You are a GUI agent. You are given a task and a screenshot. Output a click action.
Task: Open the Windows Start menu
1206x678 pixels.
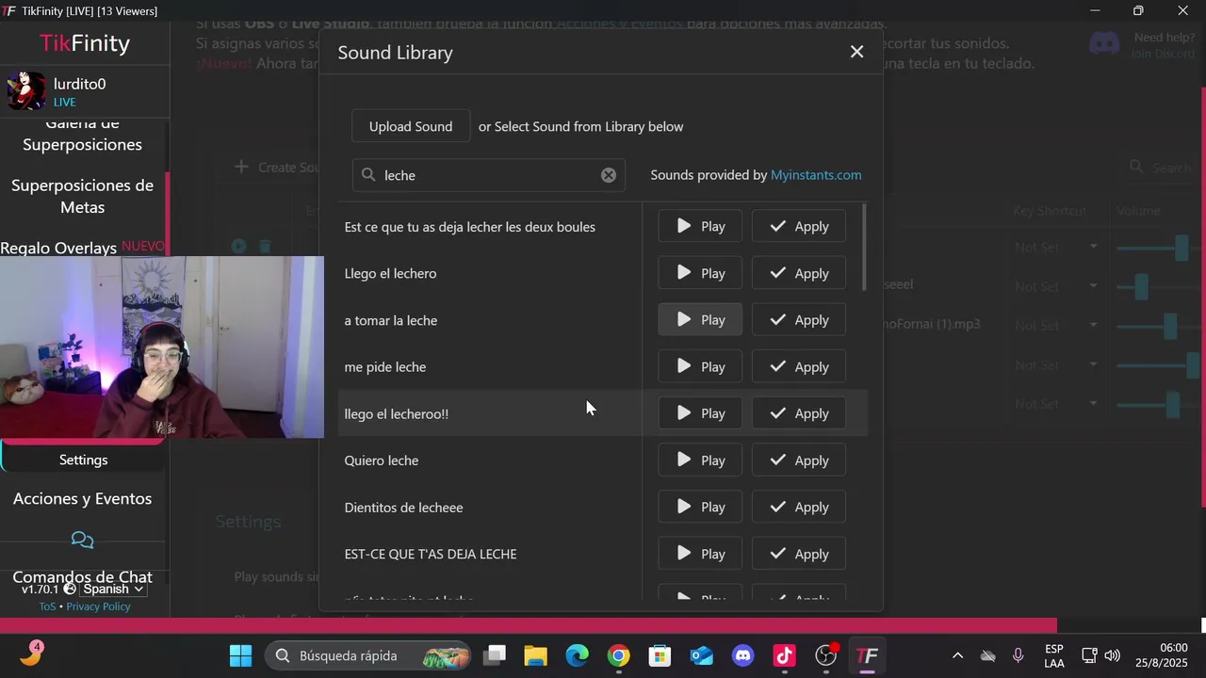point(240,655)
